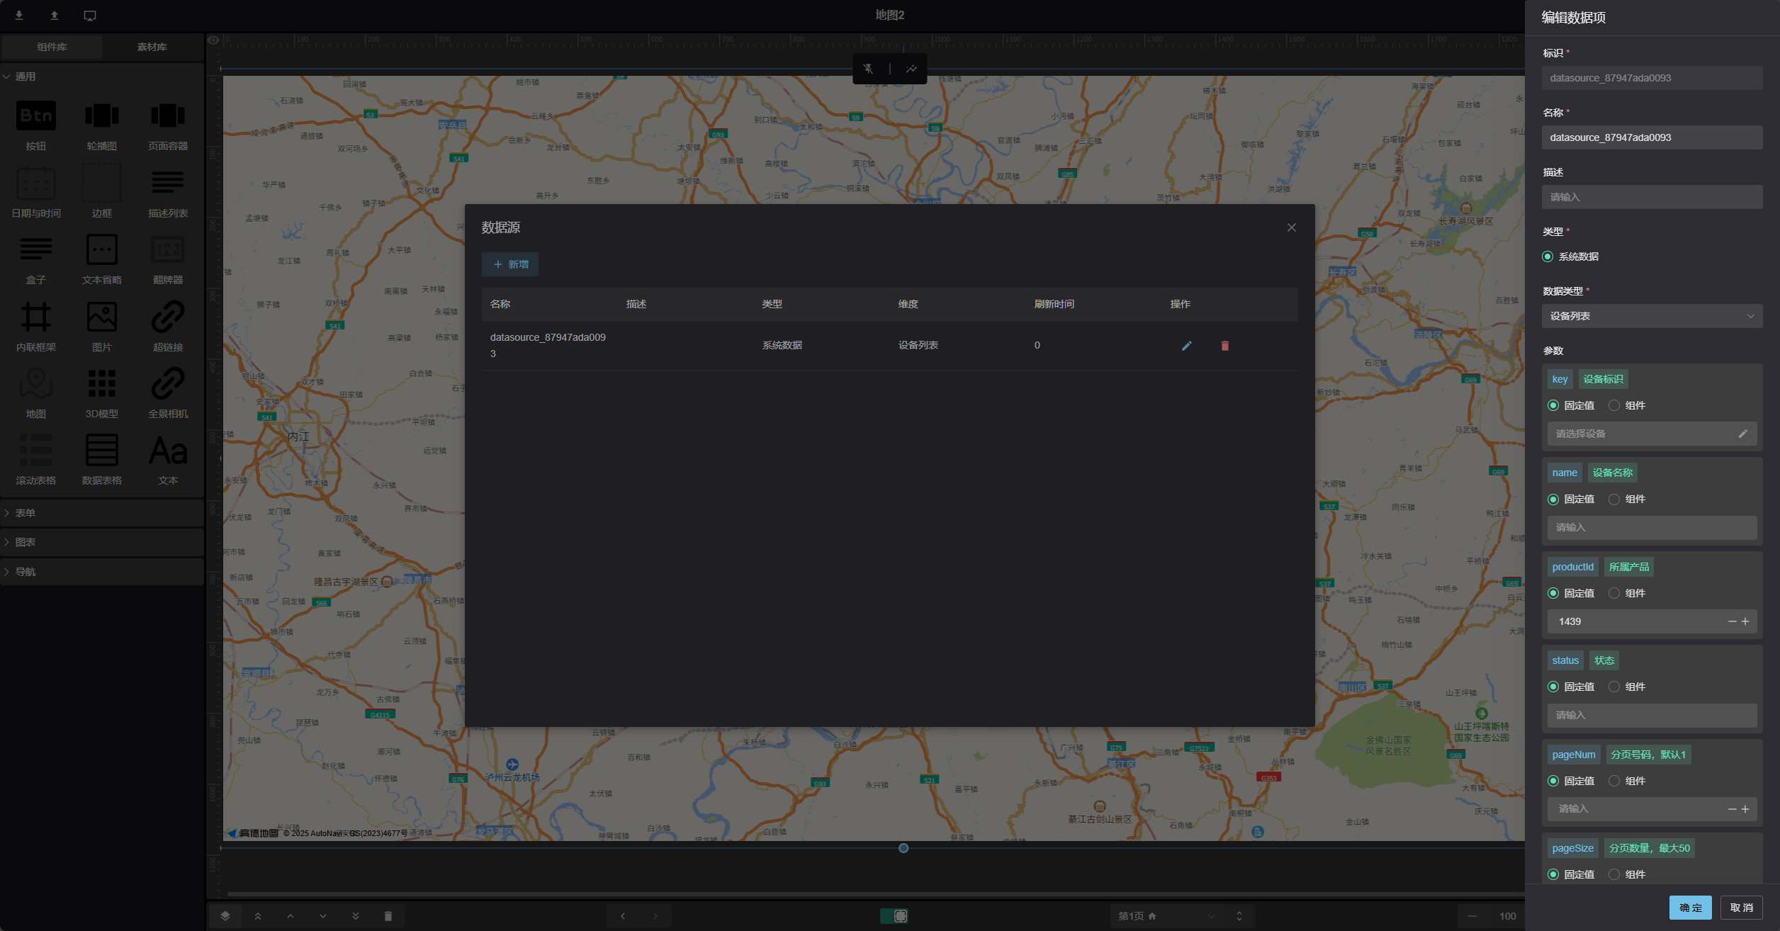This screenshot has width=1780, height=931.
Task: Increase the productId value with plus
Action: click(x=1745, y=621)
